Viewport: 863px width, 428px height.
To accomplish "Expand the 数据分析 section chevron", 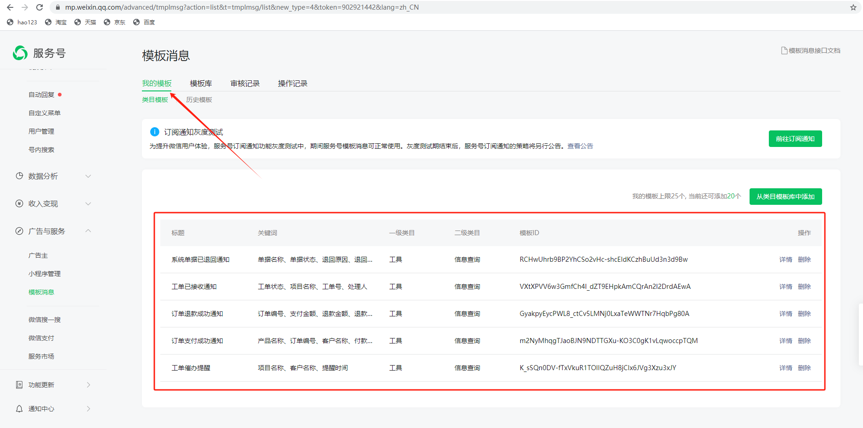I will click(88, 176).
